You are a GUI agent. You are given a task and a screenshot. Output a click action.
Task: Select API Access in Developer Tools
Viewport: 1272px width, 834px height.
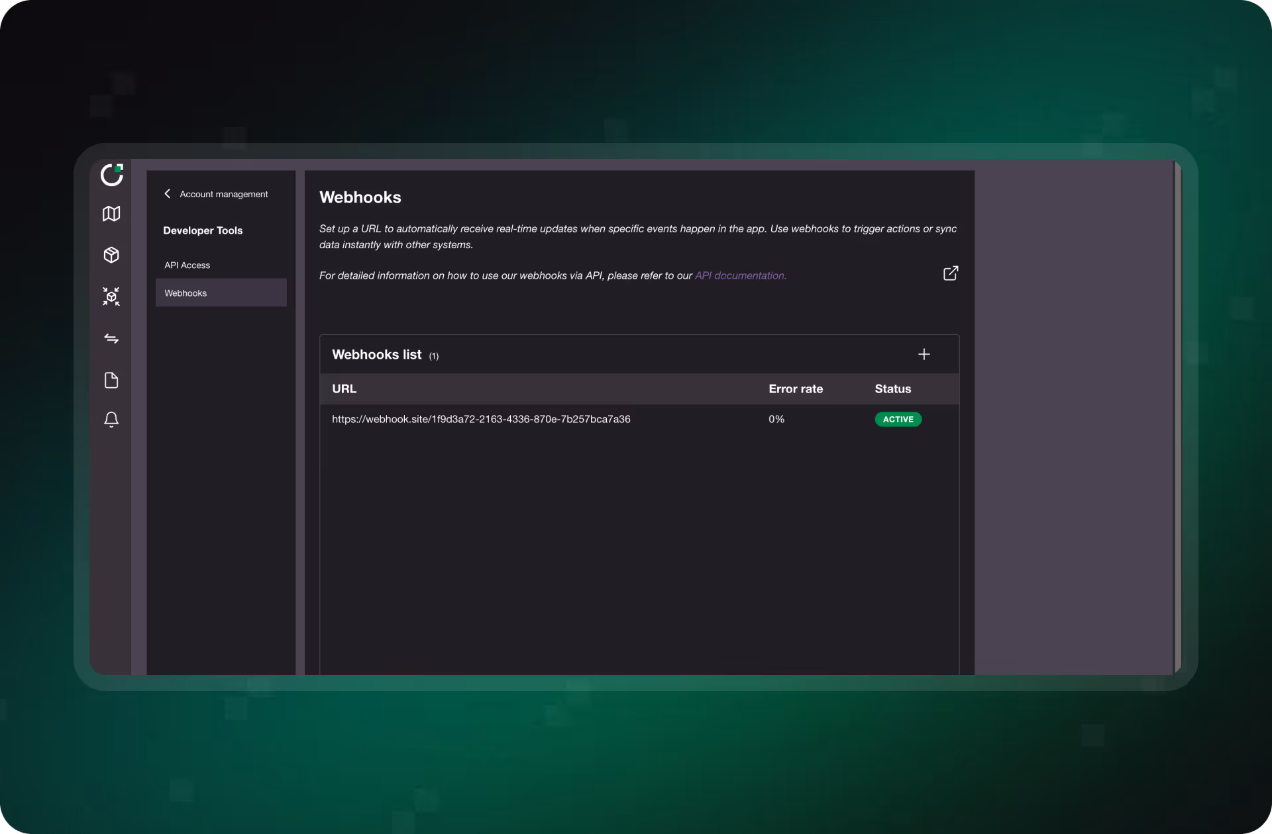(187, 265)
